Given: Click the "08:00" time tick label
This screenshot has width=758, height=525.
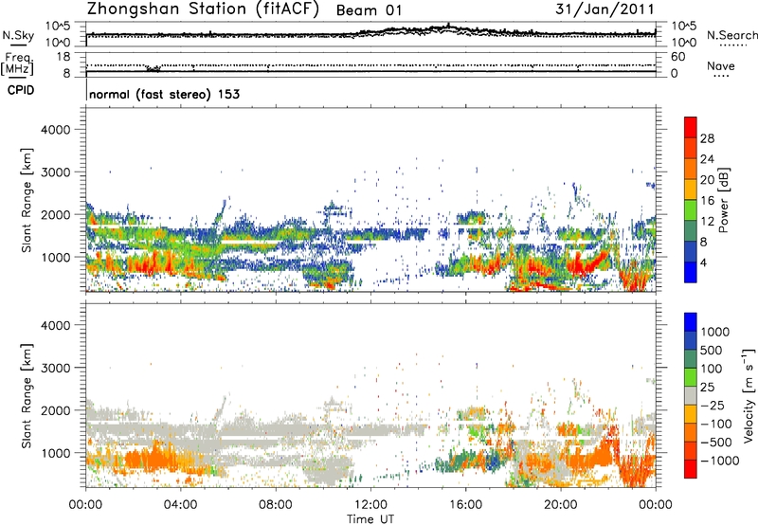Looking at the screenshot, I should tap(276, 505).
